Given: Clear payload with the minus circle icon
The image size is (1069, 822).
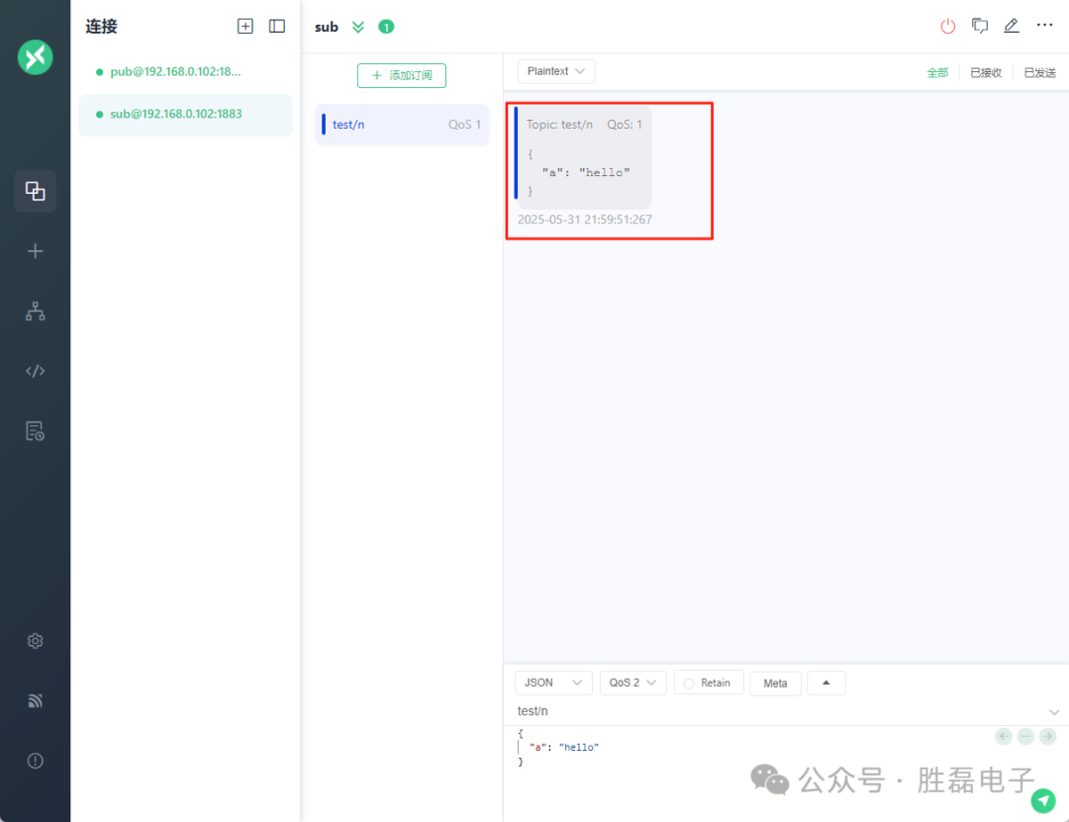Looking at the screenshot, I should [1025, 736].
